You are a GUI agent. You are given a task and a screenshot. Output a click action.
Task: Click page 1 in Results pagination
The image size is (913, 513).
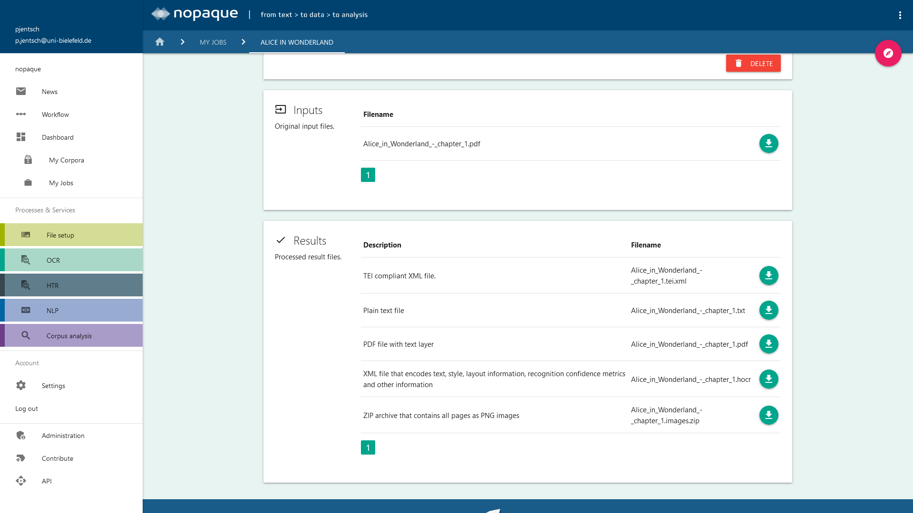click(368, 447)
